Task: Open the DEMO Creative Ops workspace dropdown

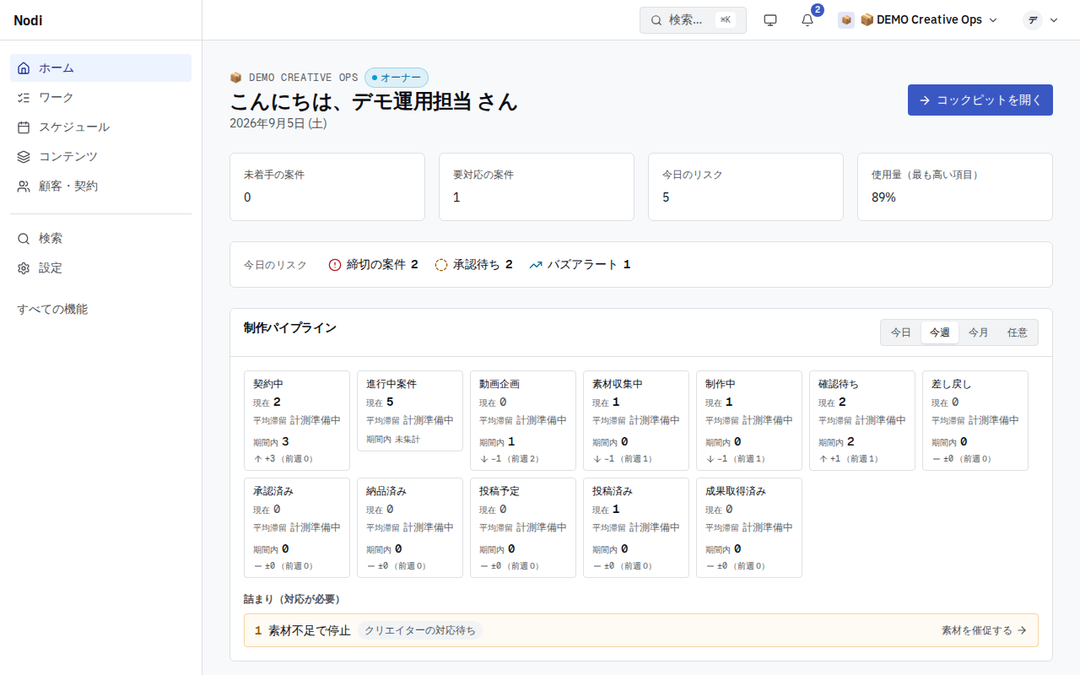Action: coord(918,19)
